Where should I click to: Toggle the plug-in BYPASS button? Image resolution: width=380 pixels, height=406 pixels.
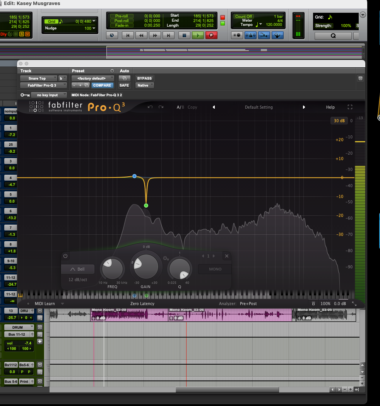144,78
